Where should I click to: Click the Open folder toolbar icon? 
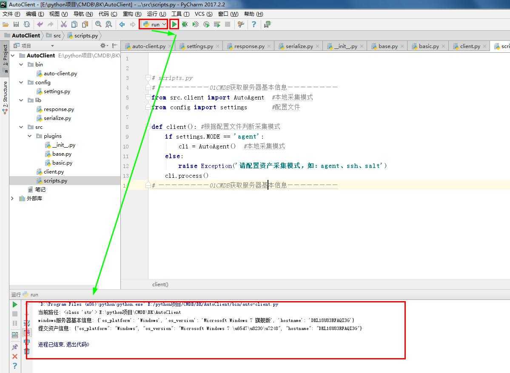tap(6, 24)
